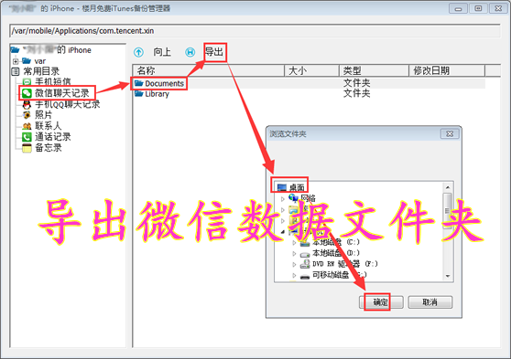Select 本地磁盘 (D:) drive
This screenshot has width=511, height=359.
(x=336, y=253)
